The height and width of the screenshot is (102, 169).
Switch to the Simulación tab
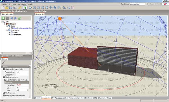(x=89, y=98)
